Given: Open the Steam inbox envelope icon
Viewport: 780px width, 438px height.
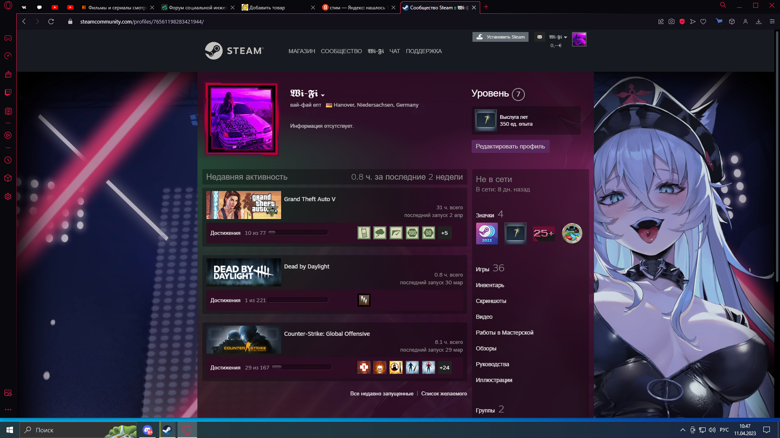Looking at the screenshot, I should [x=539, y=37].
